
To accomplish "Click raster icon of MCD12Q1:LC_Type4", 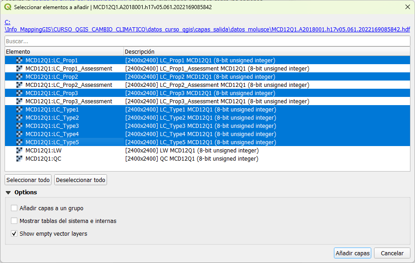I will click(x=19, y=134).
